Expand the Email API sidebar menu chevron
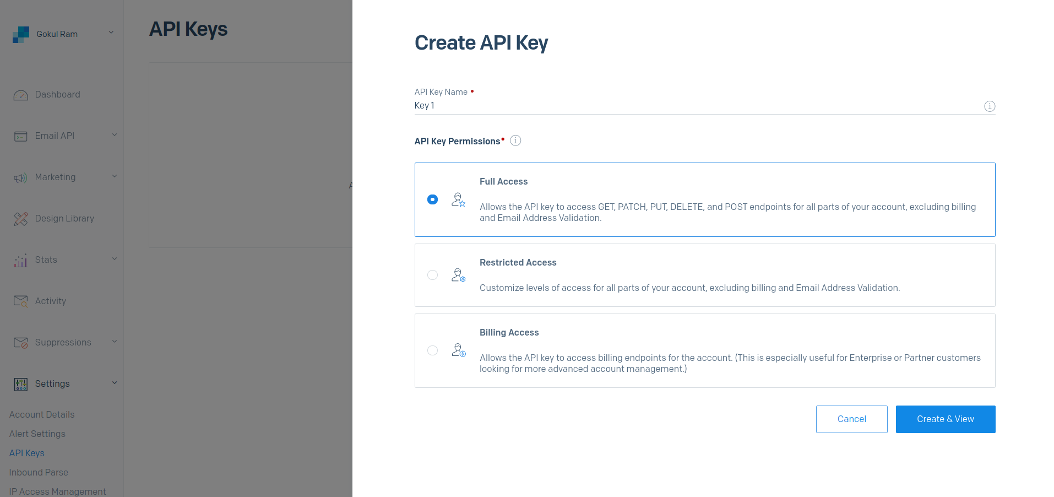This screenshot has height=497, width=1054. click(115, 135)
